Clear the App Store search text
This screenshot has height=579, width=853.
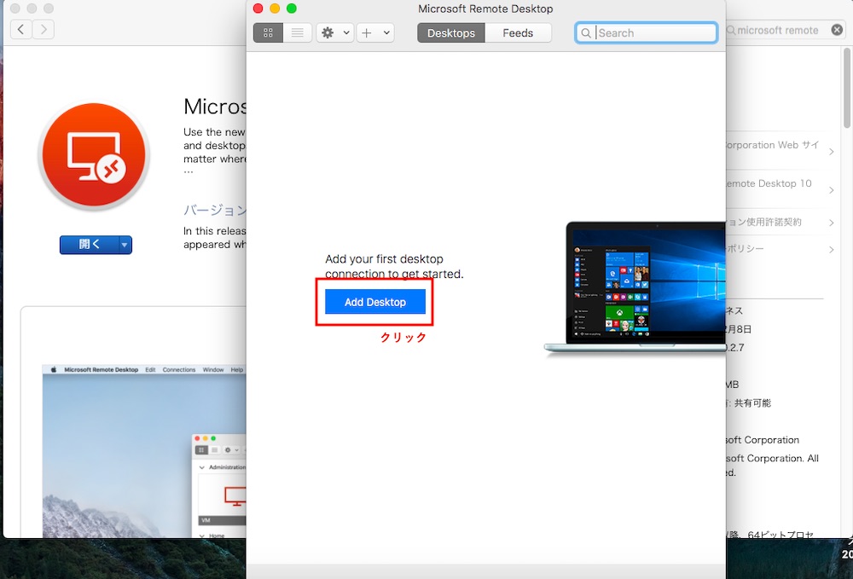838,30
